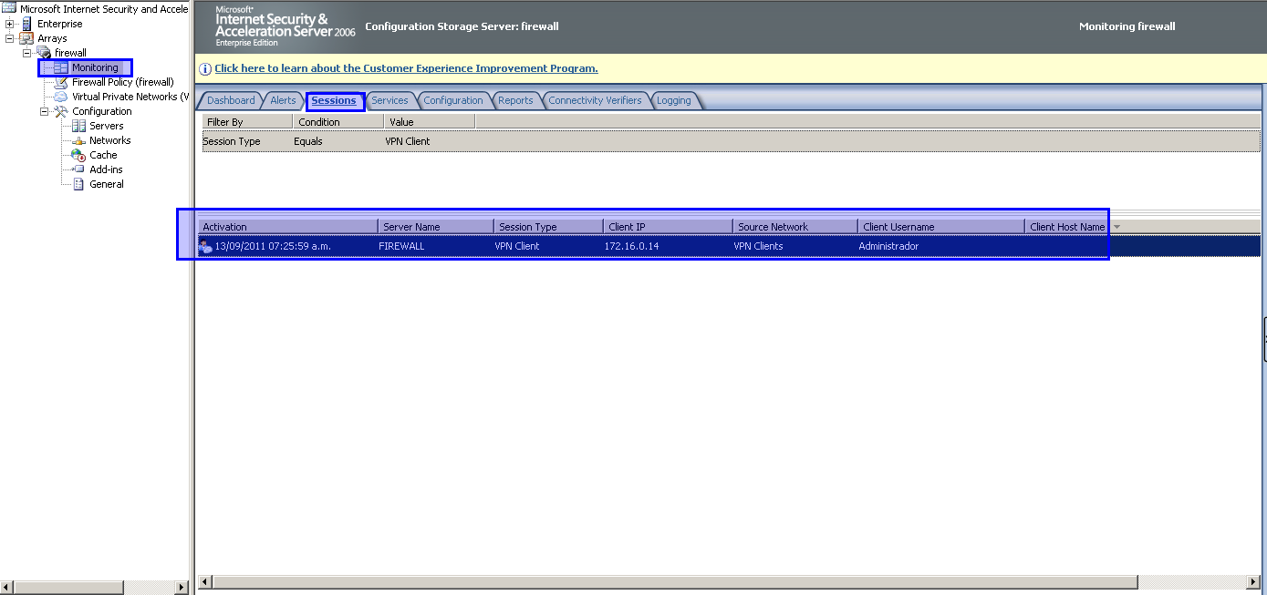Click the Condition filter column header
The width and height of the screenshot is (1267, 595).
click(338, 122)
